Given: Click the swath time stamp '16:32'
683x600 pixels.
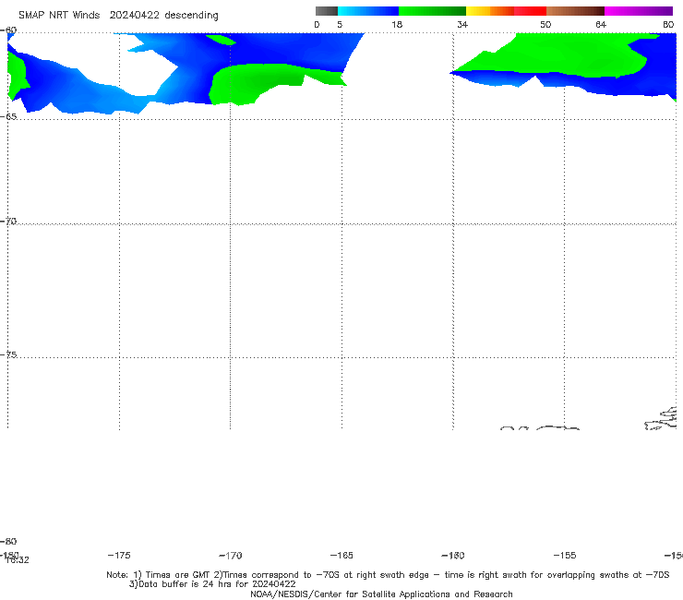Looking at the screenshot, I should click(x=18, y=560).
